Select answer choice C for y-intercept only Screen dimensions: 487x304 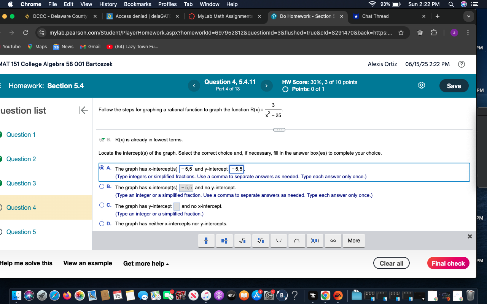tap(102, 206)
